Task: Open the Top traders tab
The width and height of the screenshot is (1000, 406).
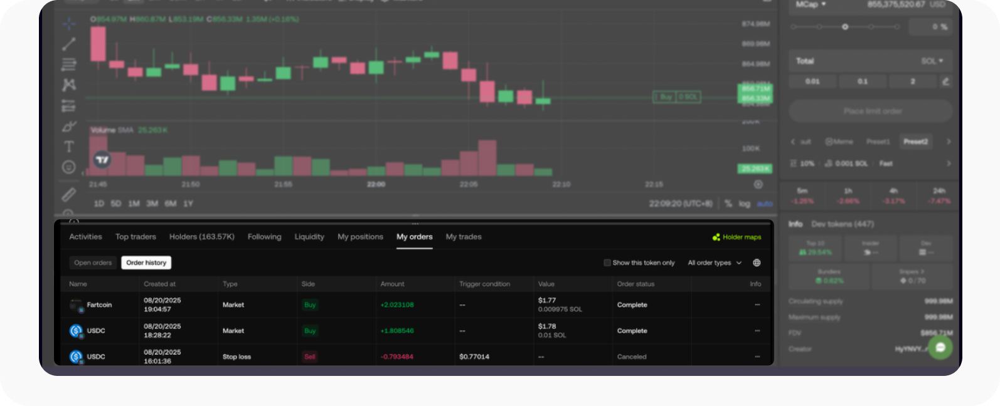Action: 136,237
